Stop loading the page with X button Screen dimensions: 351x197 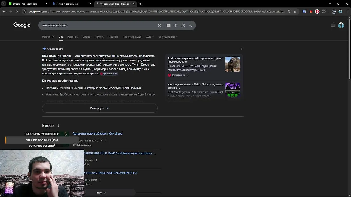pyautogui.click(x=17, y=11)
